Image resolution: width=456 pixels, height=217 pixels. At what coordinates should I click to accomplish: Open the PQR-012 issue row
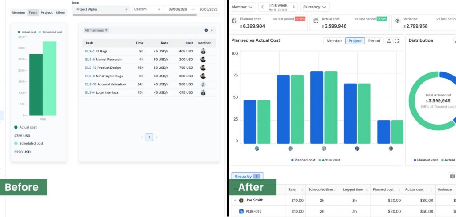(344, 212)
